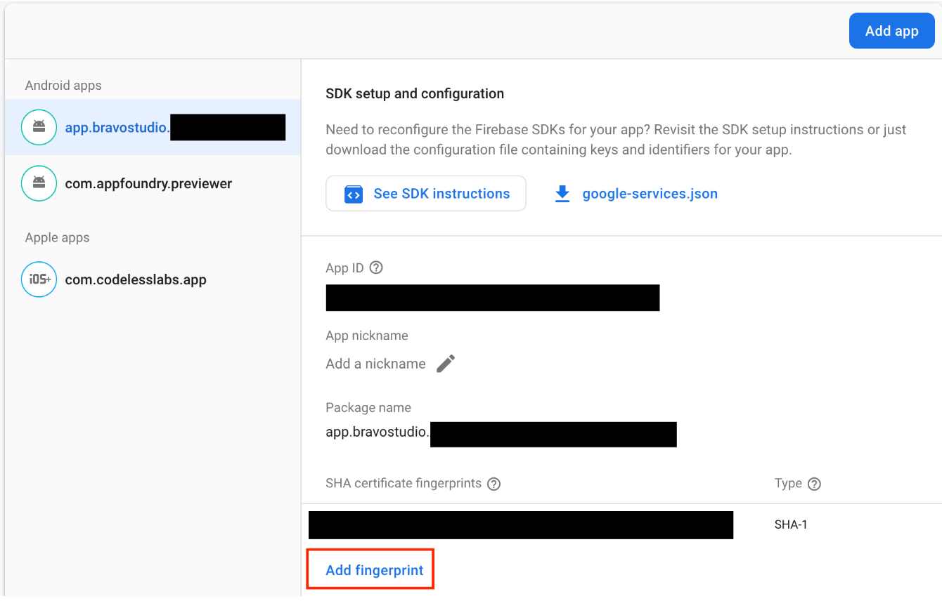Click the Add a nickname text
Screen dimensions: 942x601
point(375,364)
